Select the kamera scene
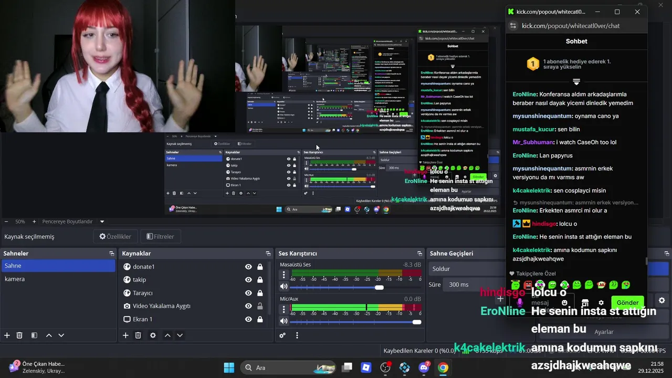The height and width of the screenshot is (378, 672). (58, 279)
